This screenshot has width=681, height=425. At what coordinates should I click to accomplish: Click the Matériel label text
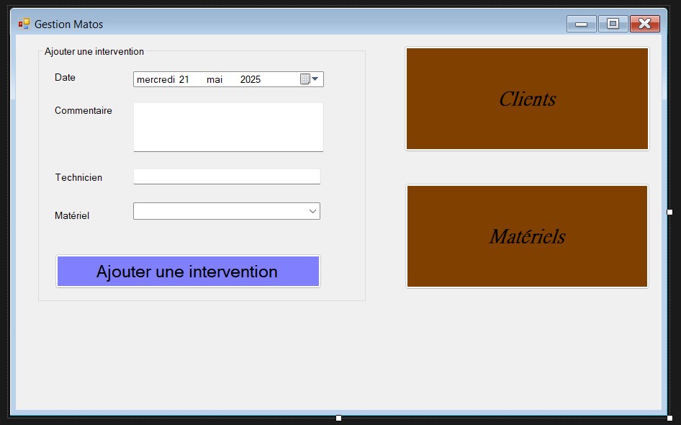[x=72, y=215]
